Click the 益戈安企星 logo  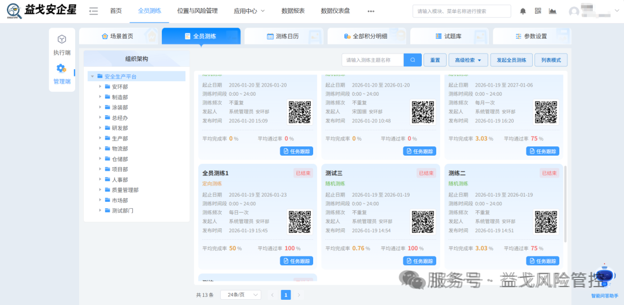pyautogui.click(x=42, y=11)
